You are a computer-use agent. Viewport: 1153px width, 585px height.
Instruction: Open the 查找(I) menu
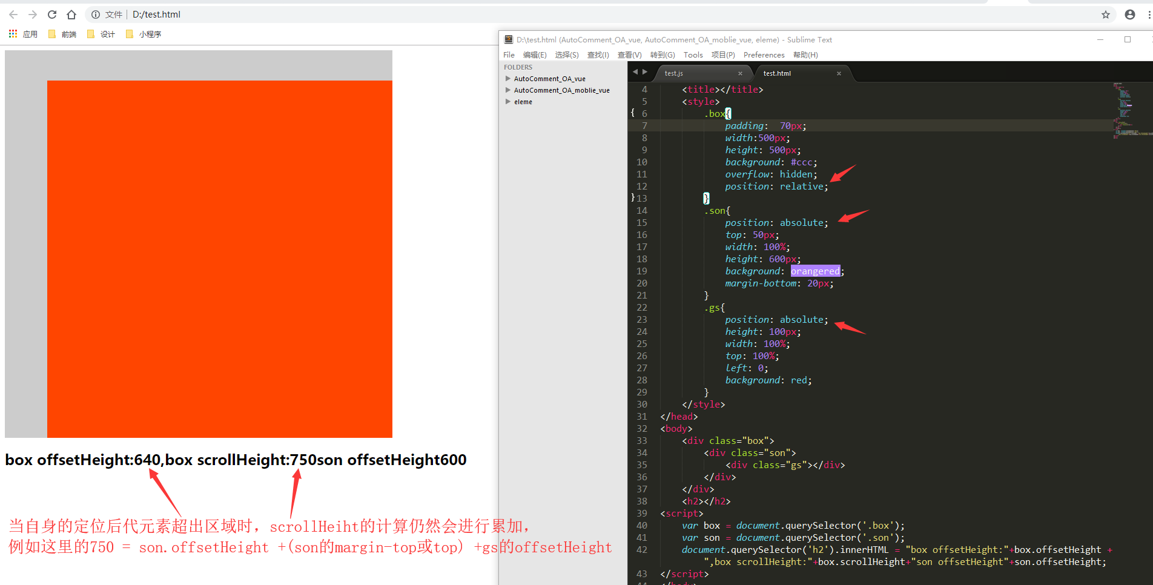click(x=598, y=55)
